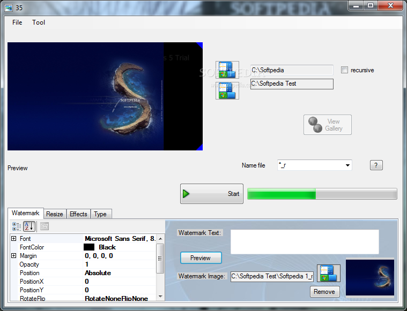407x311 pixels.
Task: Click the property grid scroll up arrow
Action: click(x=160, y=239)
